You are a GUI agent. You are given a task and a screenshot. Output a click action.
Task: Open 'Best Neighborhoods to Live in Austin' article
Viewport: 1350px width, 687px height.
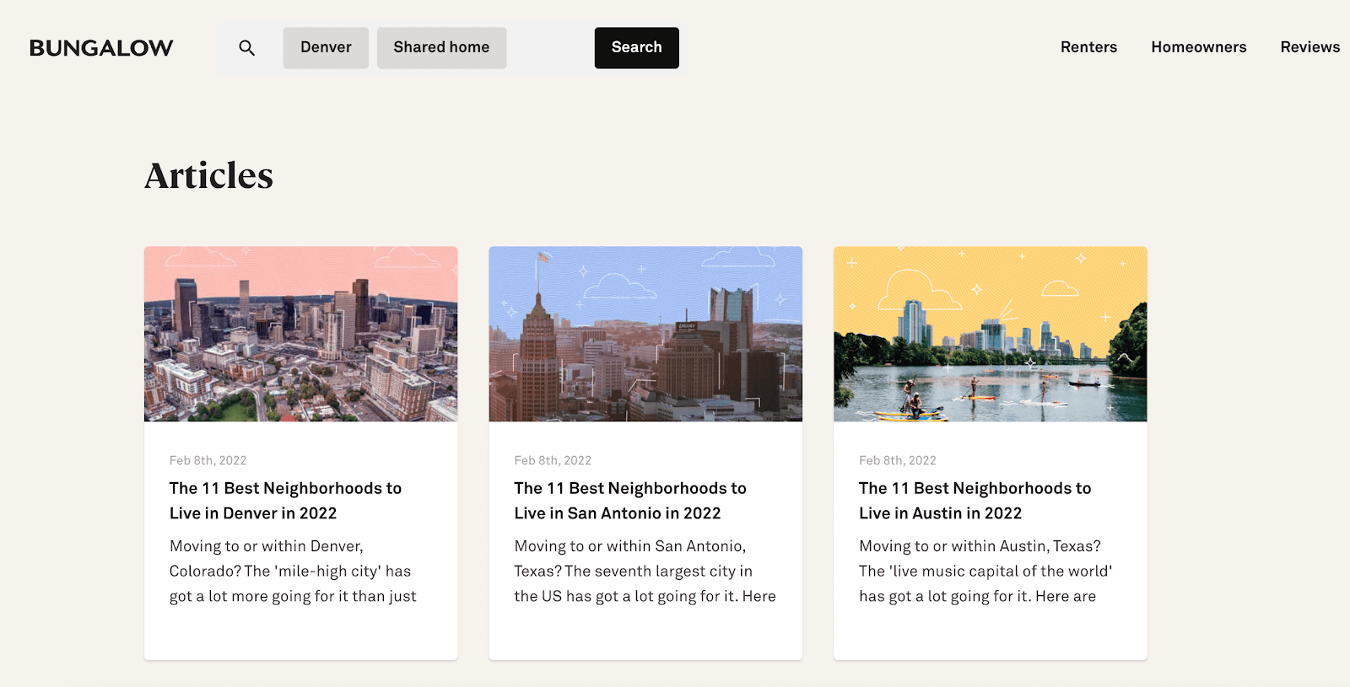(x=975, y=501)
